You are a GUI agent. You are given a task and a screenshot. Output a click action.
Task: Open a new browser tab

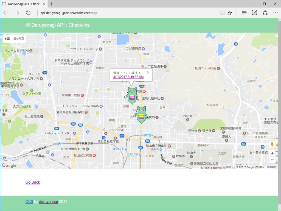tap(52, 4)
